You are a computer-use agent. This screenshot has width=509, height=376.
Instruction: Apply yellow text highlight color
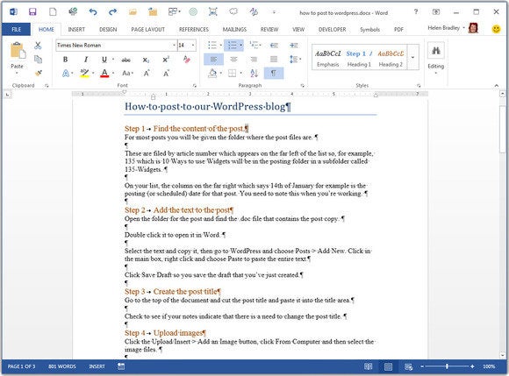(x=84, y=74)
